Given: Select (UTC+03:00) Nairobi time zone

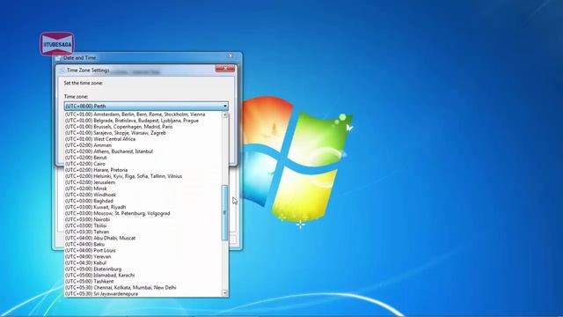Looking at the screenshot, I should (x=143, y=219).
